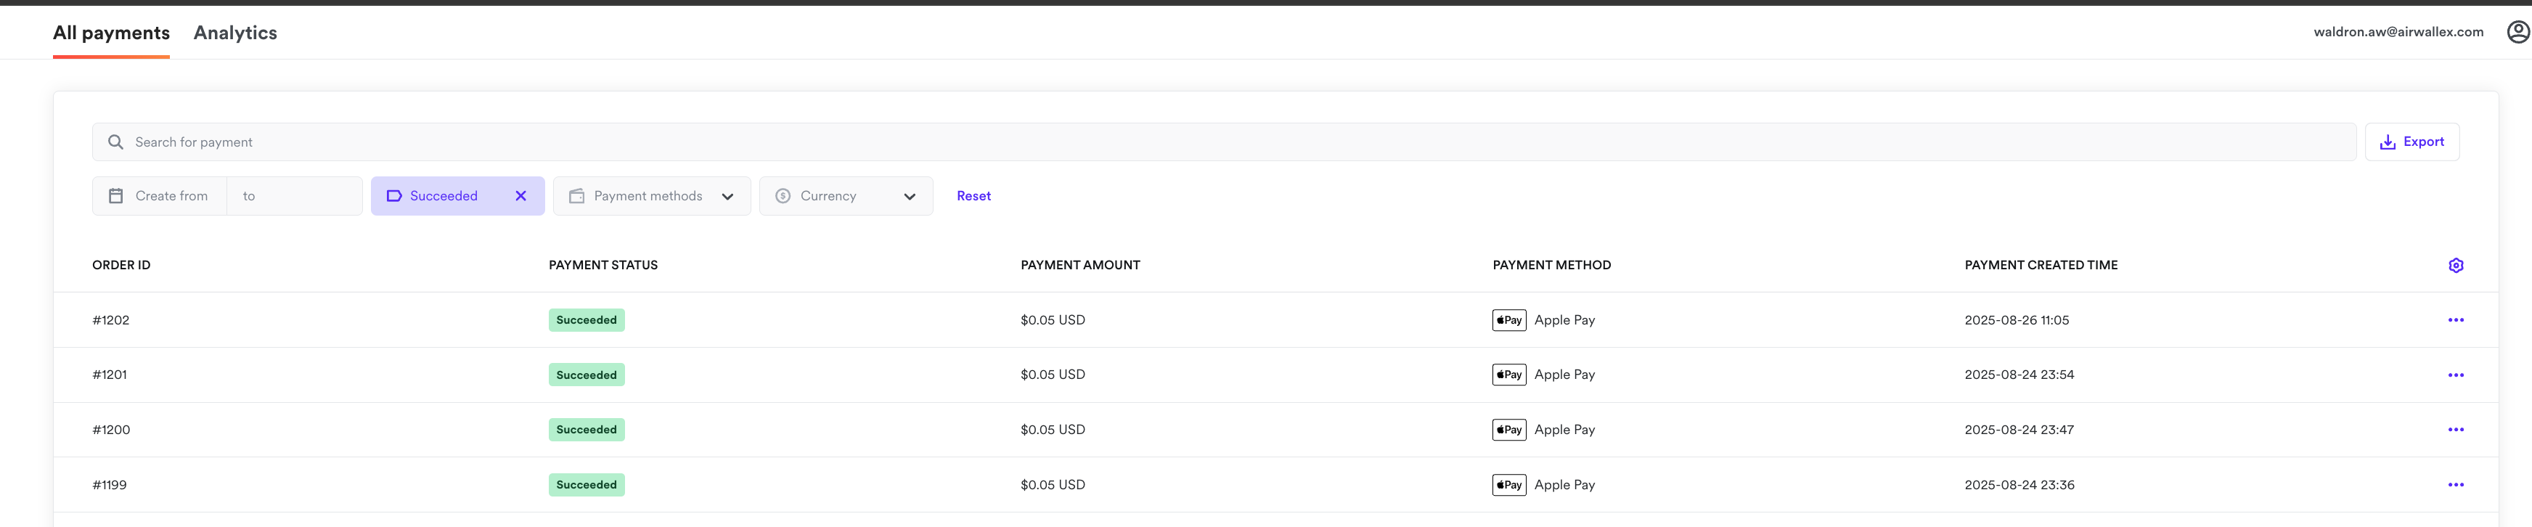This screenshot has height=527, width=2532.
Task: Remove the Succeeded status filter
Action: coord(520,196)
